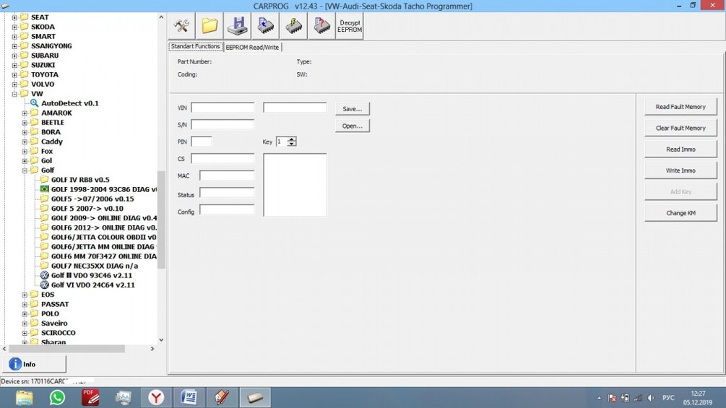The image size is (726, 408).
Task: Open the PDF editor taskbar icon
Action: coord(90,397)
